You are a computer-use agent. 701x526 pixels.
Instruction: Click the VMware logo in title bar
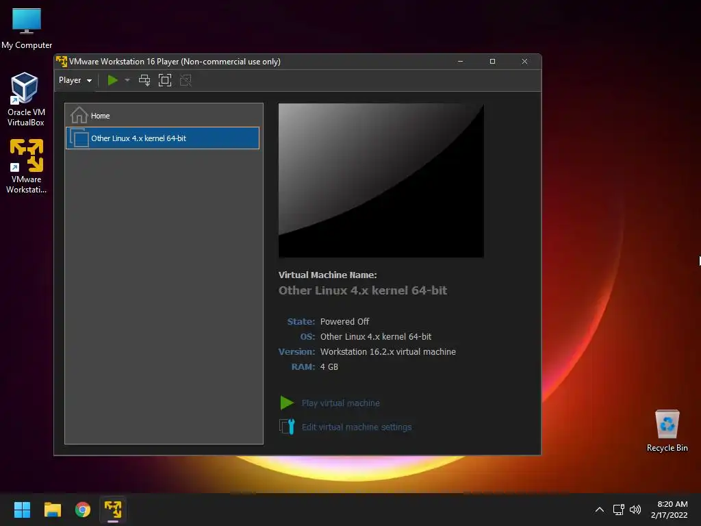pyautogui.click(x=62, y=61)
